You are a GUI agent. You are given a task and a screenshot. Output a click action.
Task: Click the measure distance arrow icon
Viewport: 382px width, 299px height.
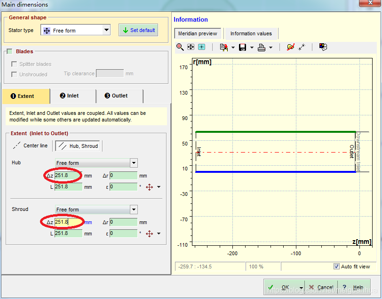pos(302,47)
